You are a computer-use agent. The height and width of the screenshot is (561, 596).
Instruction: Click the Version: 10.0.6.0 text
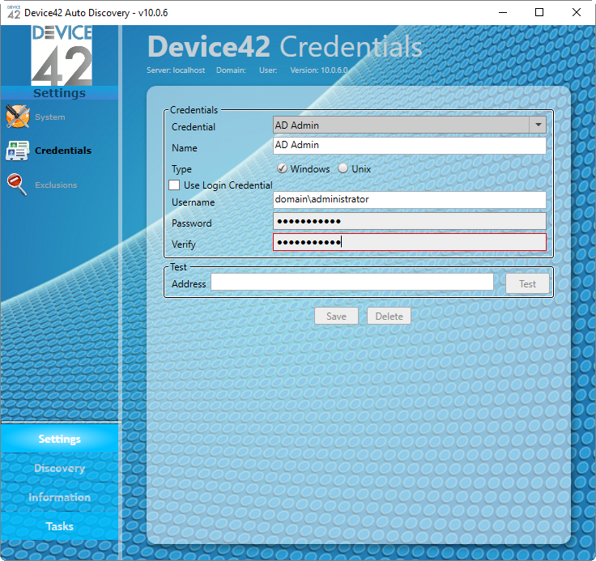319,70
